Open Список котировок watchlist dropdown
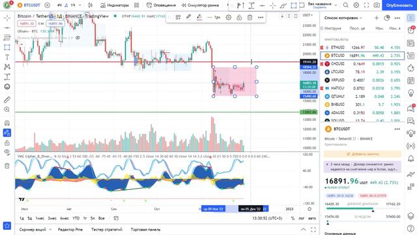Image resolution: width=417 pixels, height=235 pixels. pyautogui.click(x=343, y=18)
